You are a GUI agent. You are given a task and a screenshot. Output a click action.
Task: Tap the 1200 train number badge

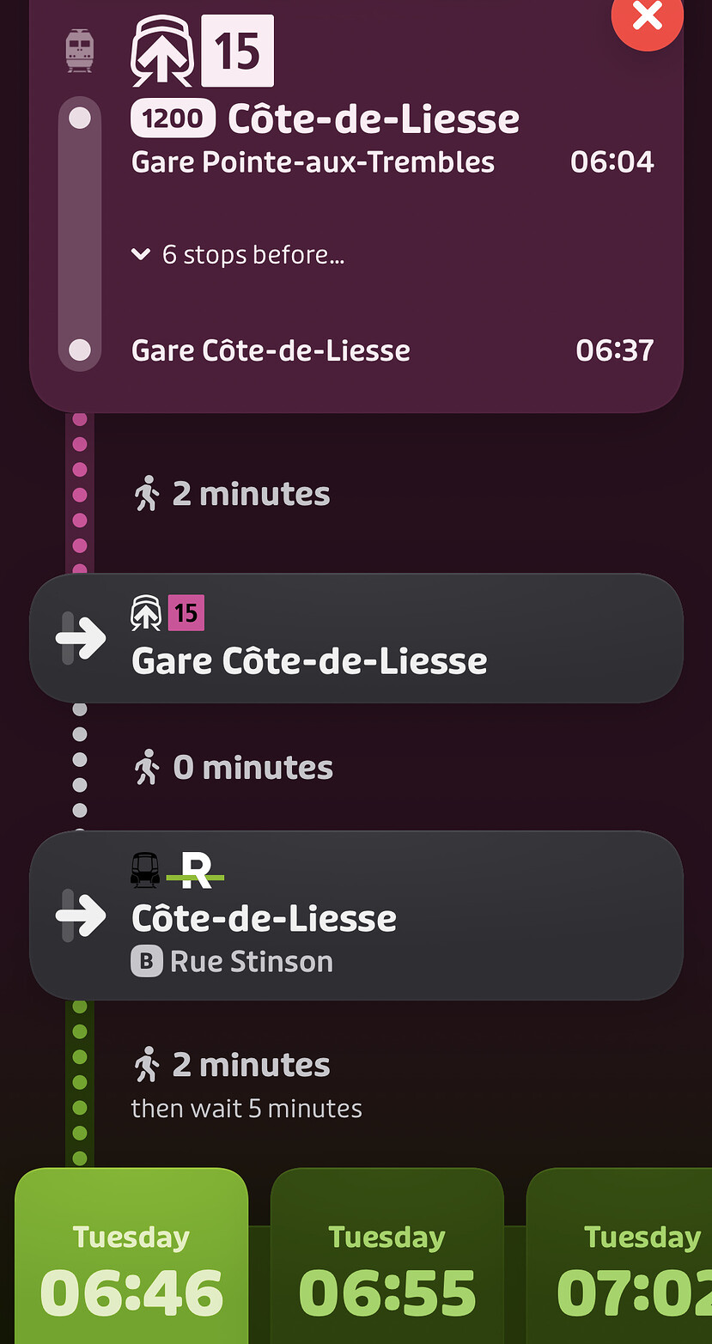coord(173,119)
